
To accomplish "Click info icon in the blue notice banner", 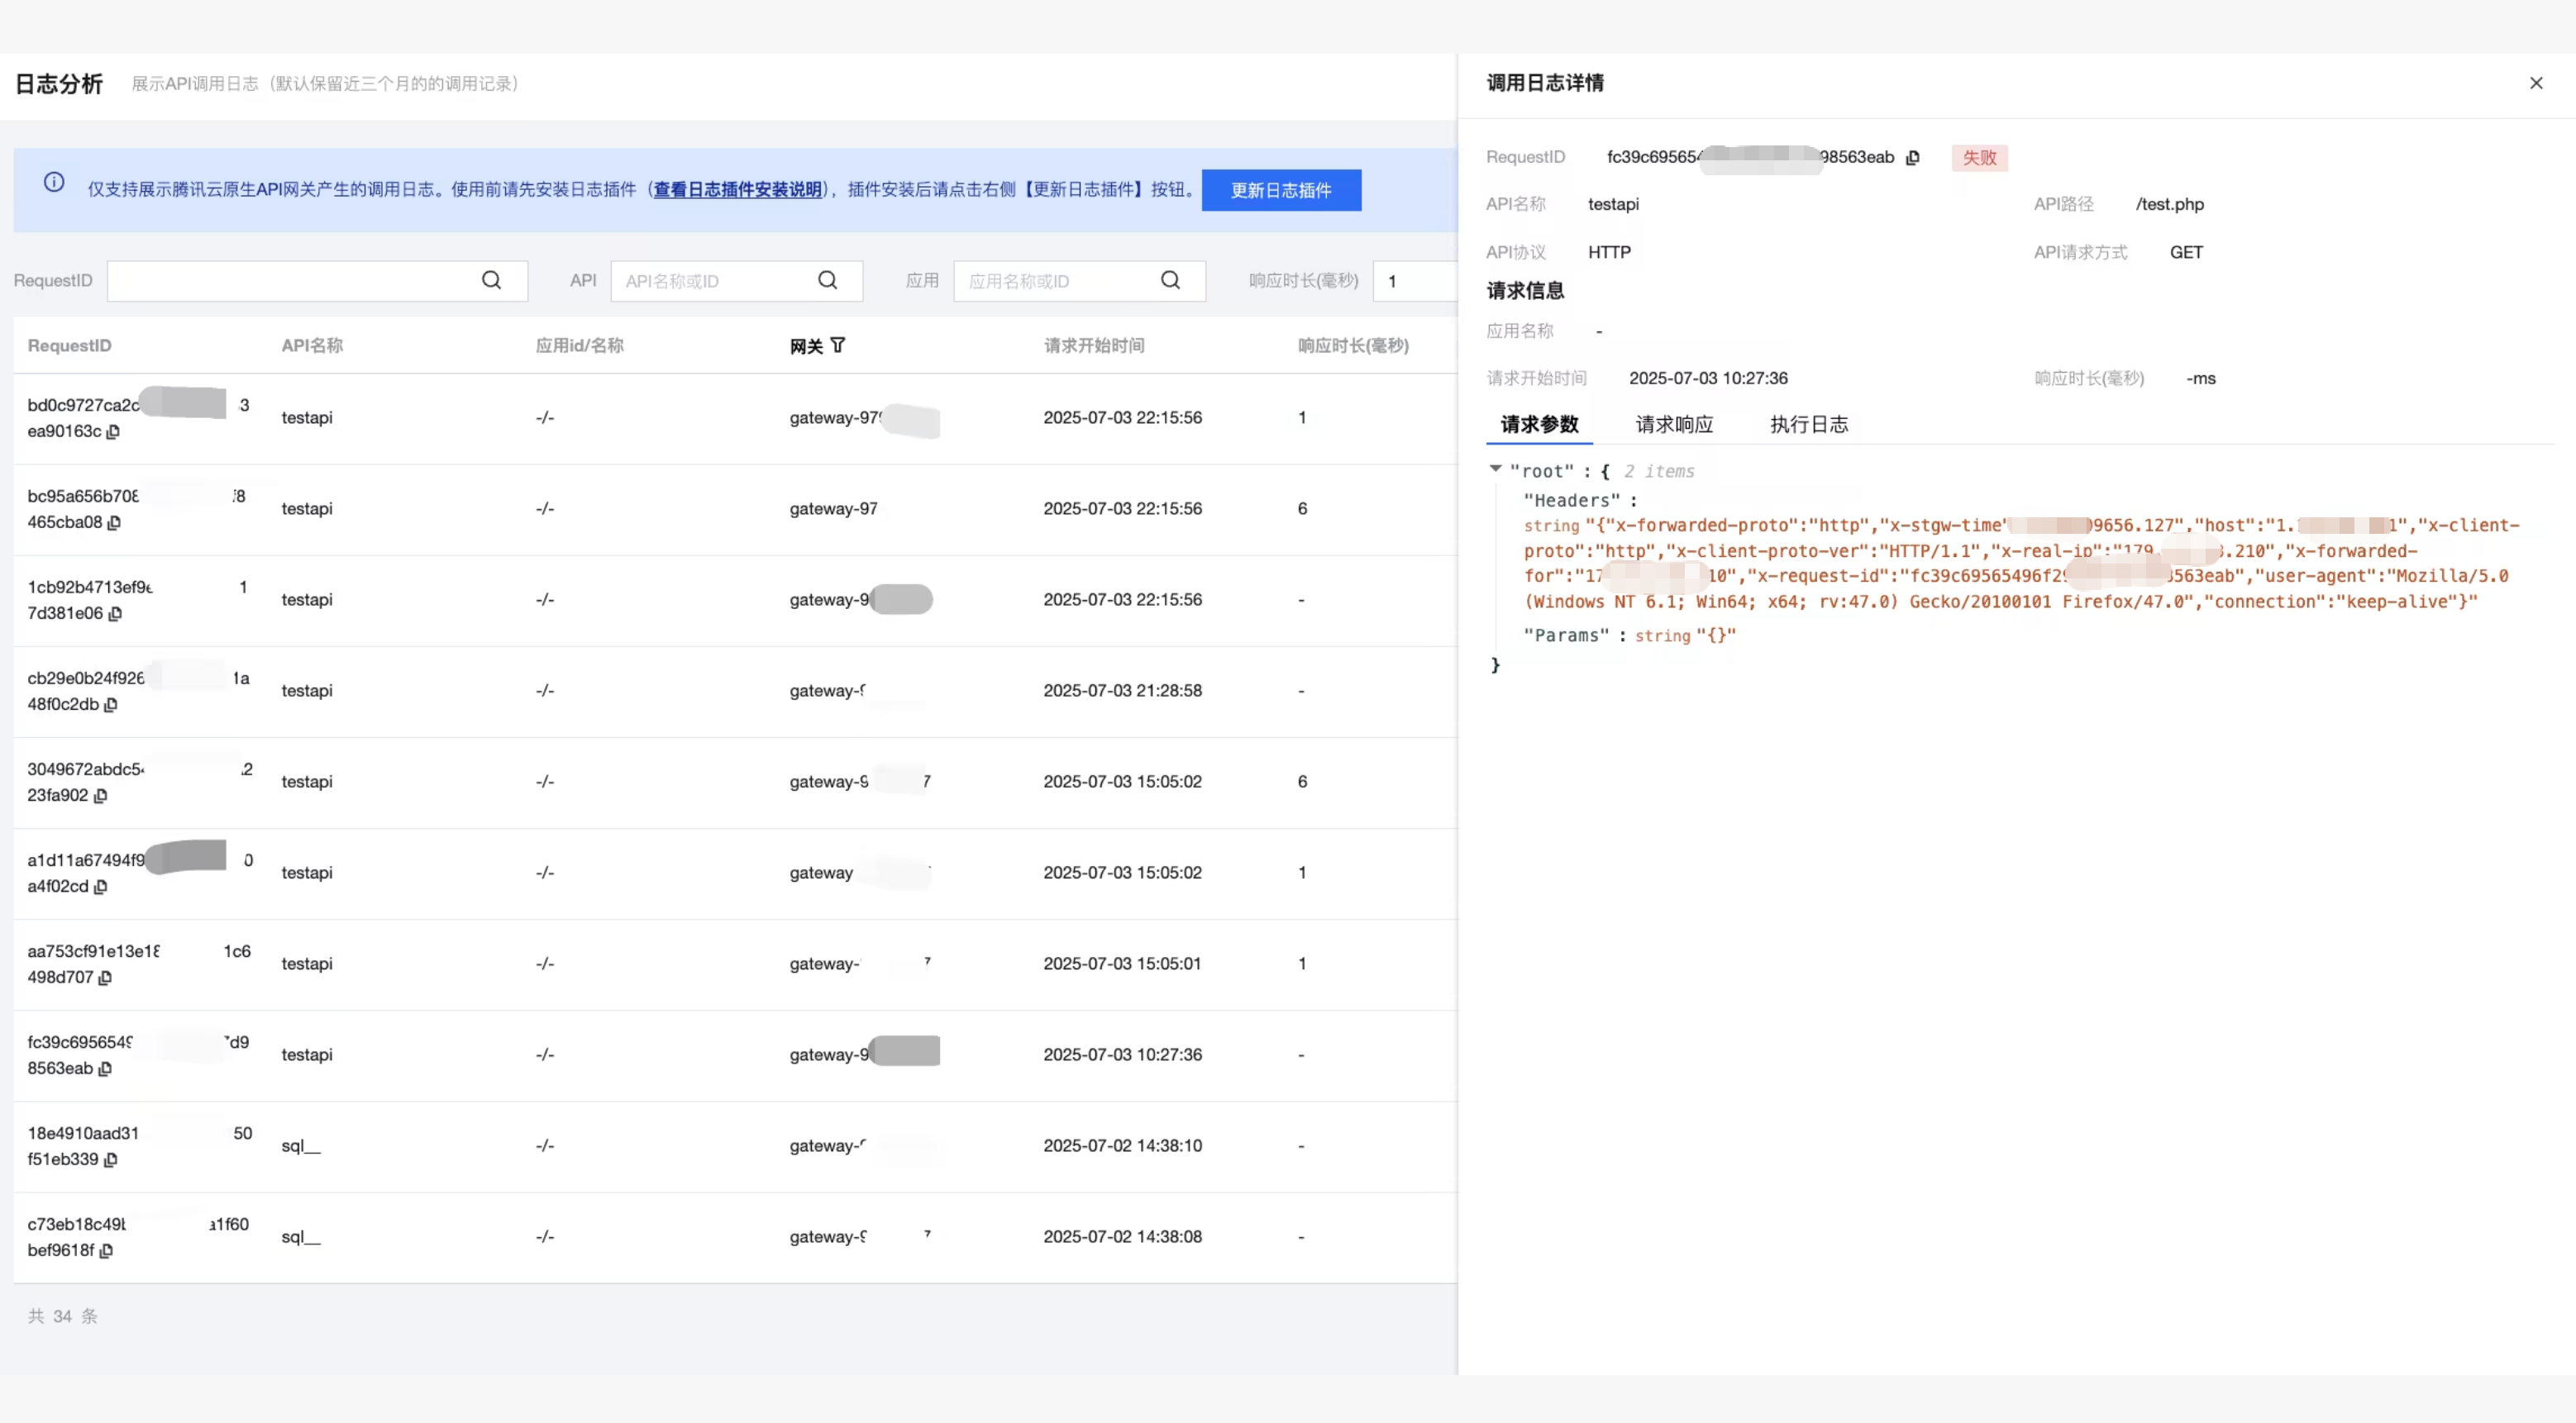I will (x=54, y=183).
